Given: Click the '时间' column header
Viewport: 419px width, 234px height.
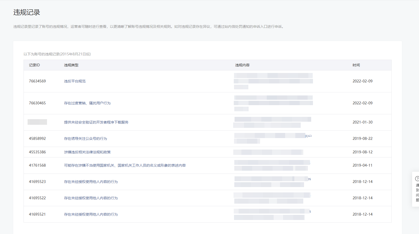Looking at the screenshot, I should (356, 65).
